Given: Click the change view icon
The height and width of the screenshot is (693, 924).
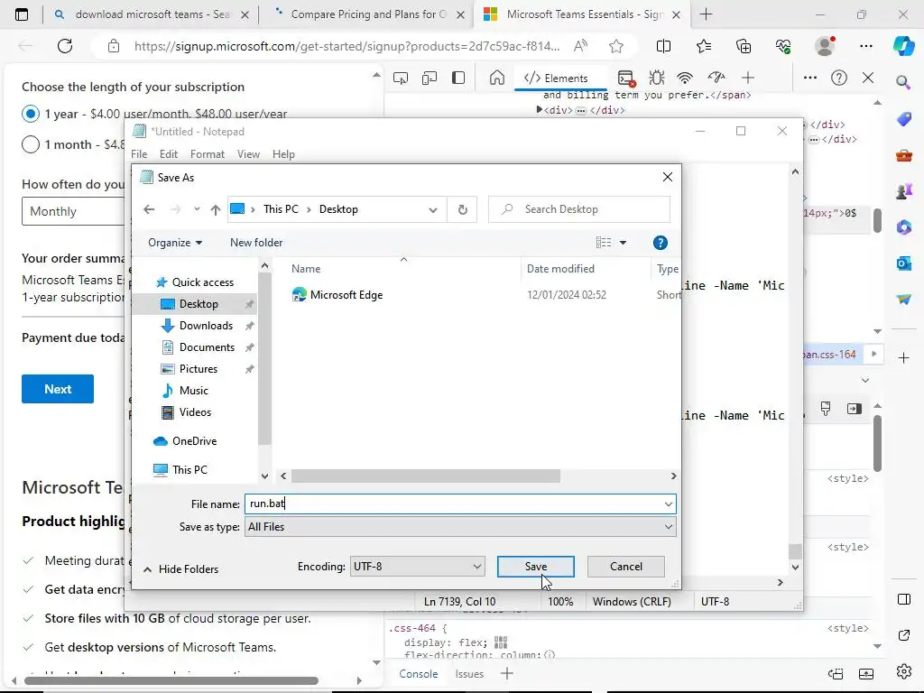Looking at the screenshot, I should point(604,243).
